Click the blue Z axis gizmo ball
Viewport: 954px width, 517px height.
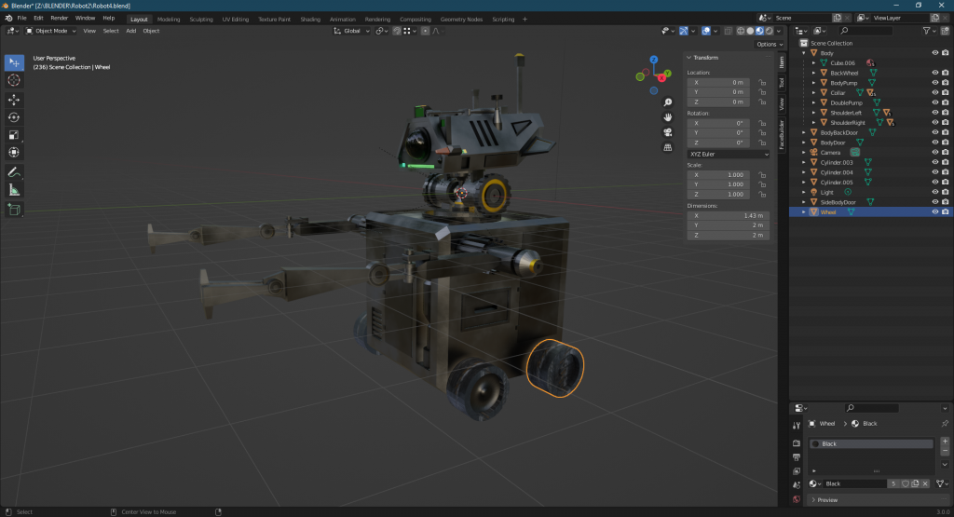point(653,60)
